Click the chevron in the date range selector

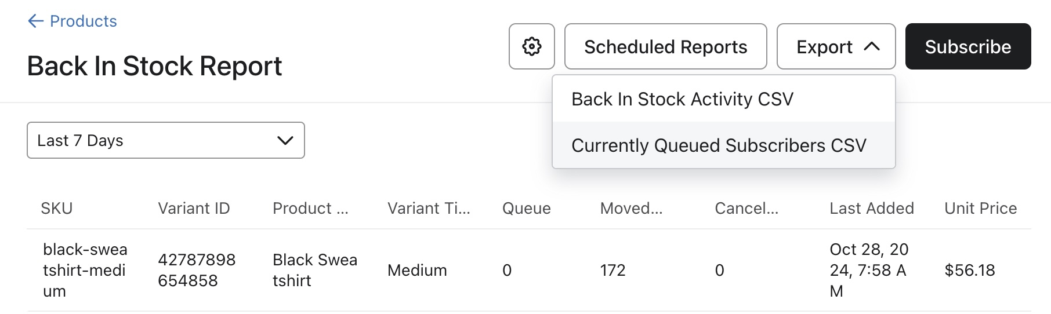pyautogui.click(x=285, y=140)
